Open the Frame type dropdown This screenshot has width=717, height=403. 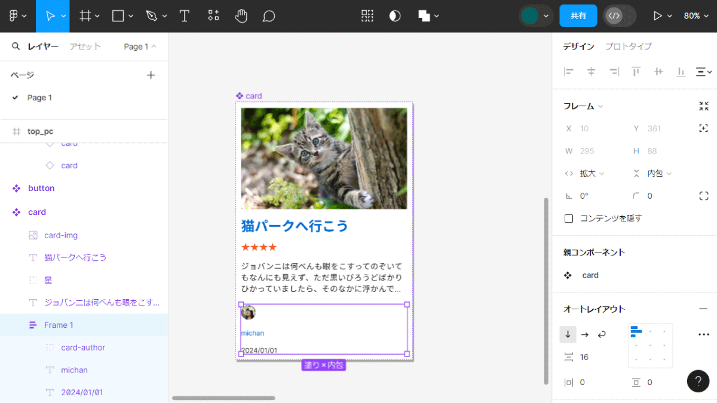583,106
